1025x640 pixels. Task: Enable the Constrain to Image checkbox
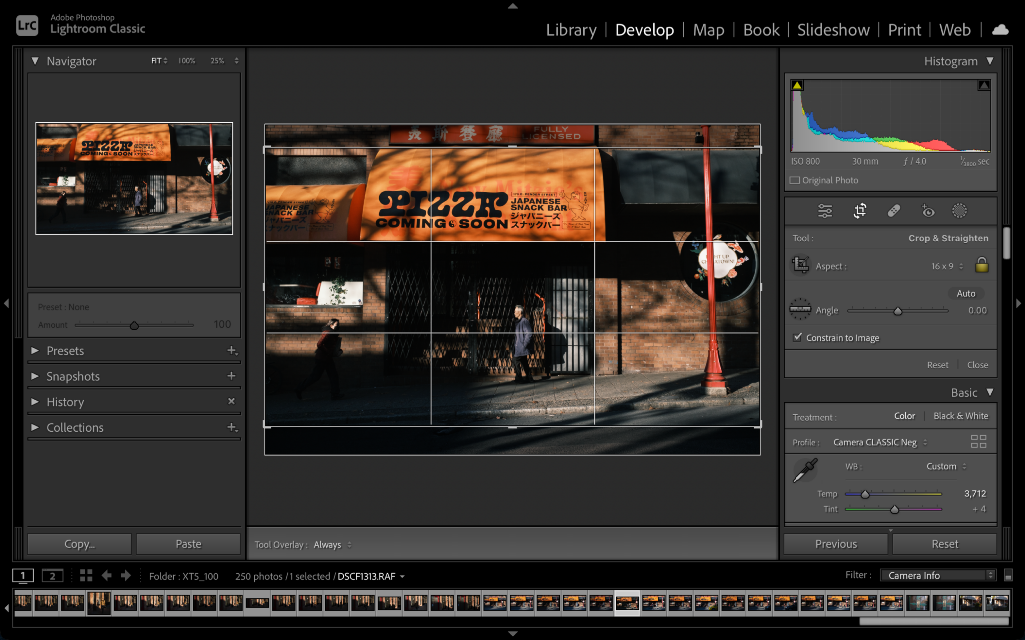pyautogui.click(x=798, y=338)
